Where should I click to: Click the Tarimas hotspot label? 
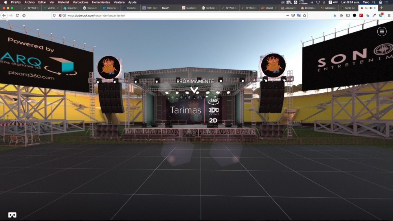(185, 110)
